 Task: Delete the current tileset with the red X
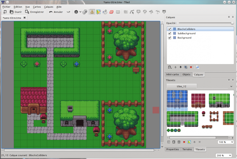(184, 142)
